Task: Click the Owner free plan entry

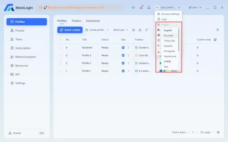Action: pyautogui.click(x=27, y=133)
